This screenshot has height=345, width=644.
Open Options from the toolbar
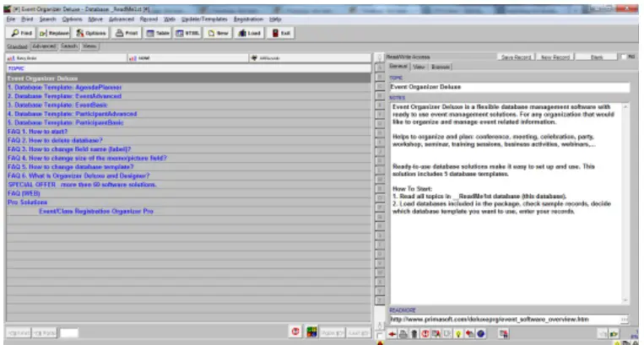[91, 33]
